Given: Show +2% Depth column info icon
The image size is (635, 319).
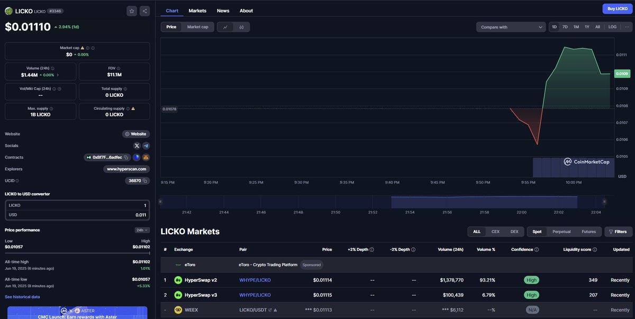Looking at the screenshot, I should [371, 249].
